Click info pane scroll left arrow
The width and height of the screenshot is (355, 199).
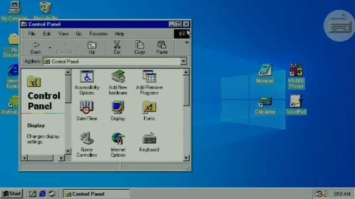point(24,158)
